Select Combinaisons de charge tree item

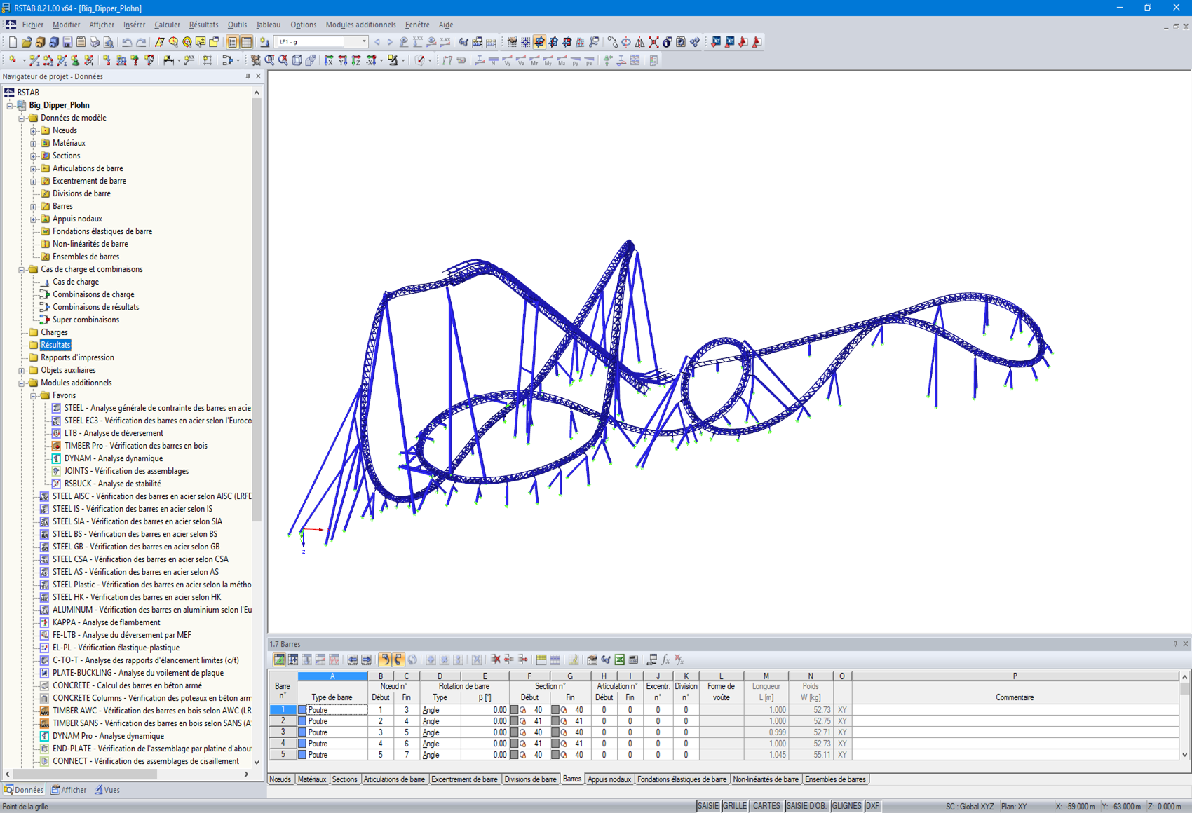(x=93, y=294)
